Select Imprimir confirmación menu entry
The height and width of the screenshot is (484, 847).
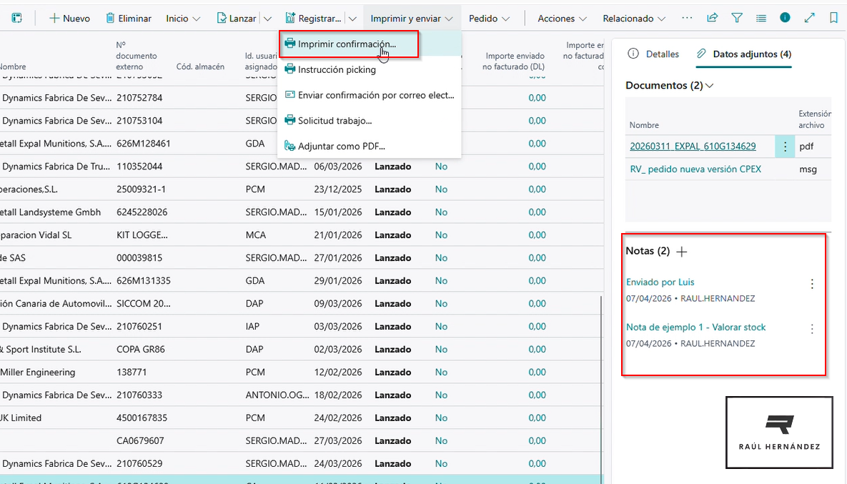coord(347,44)
